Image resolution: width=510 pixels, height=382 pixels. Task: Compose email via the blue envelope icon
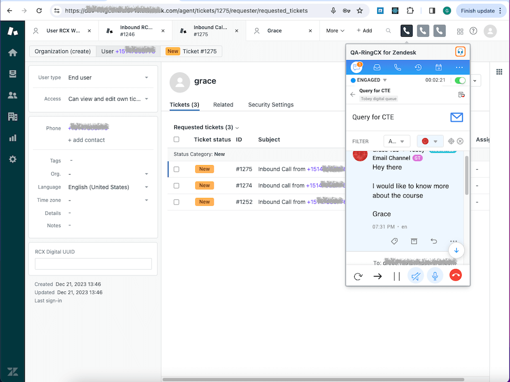tap(456, 117)
